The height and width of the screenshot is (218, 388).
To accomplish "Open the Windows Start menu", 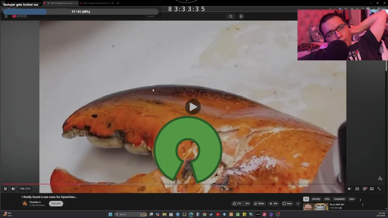I will click(110, 214).
